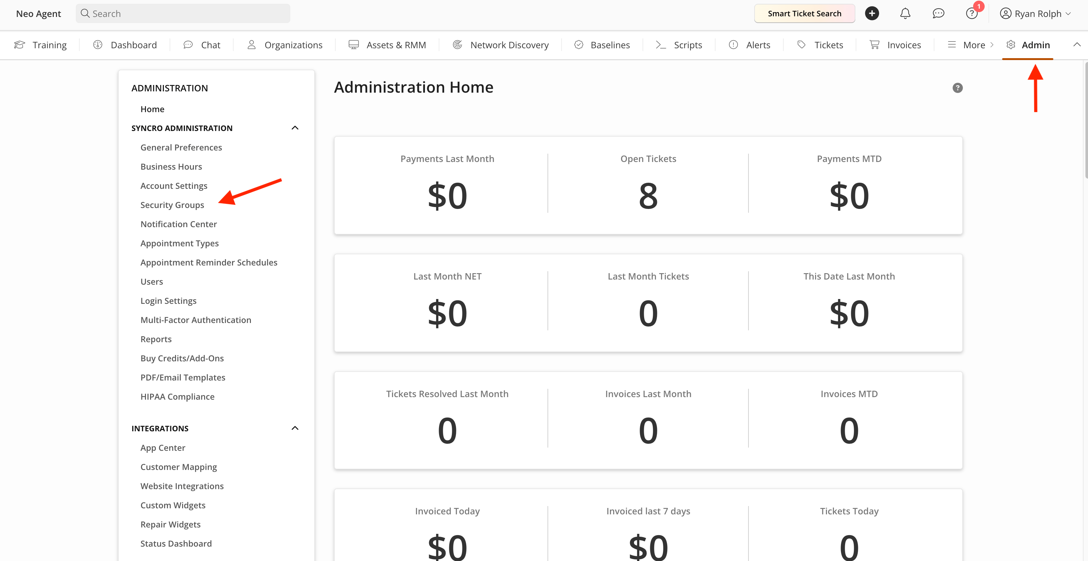Image resolution: width=1088 pixels, height=561 pixels.
Task: Click the Assets & RMM monitor icon
Action: pyautogui.click(x=354, y=45)
